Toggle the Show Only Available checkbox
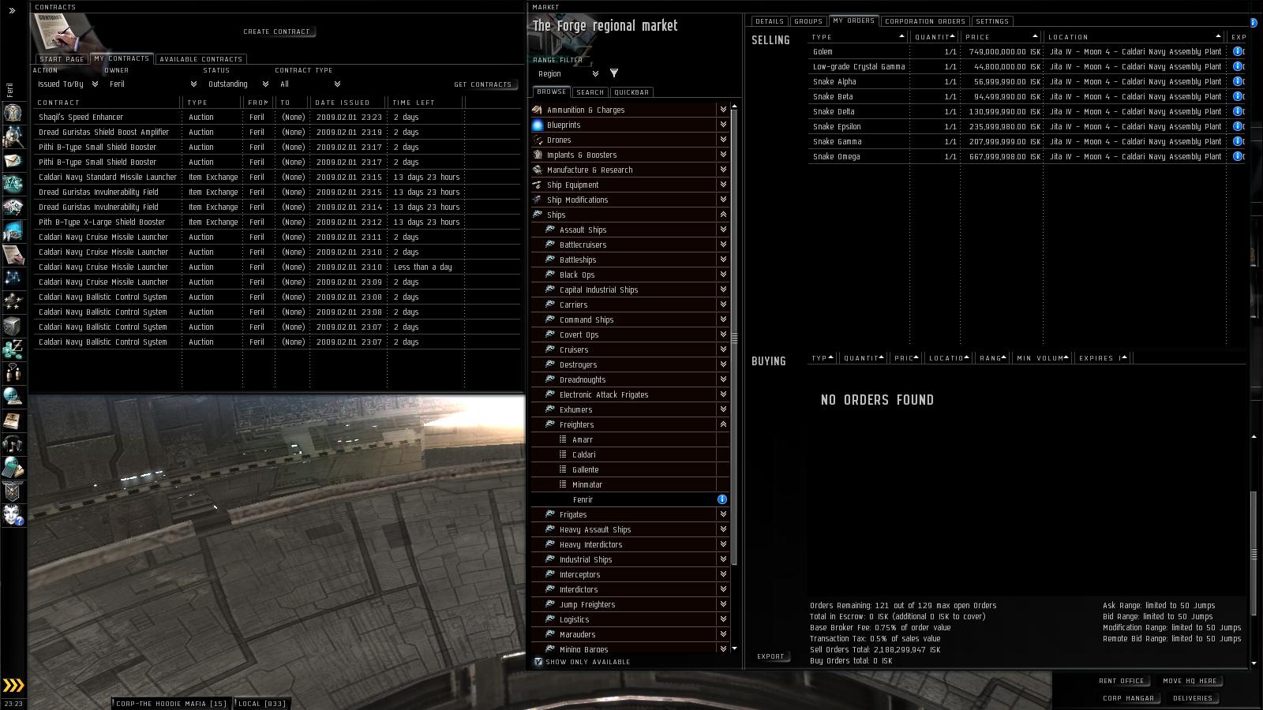Screen dimensions: 1263x710 point(538,662)
